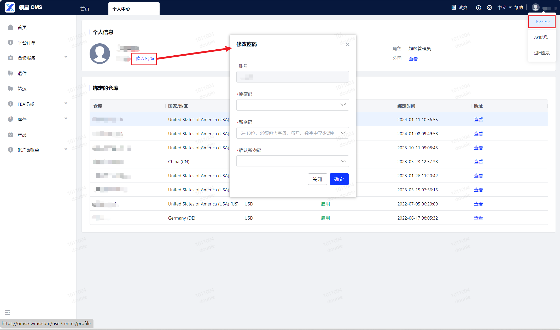Close the 修改密码 dialog with X
The width and height of the screenshot is (560, 330).
pos(348,44)
